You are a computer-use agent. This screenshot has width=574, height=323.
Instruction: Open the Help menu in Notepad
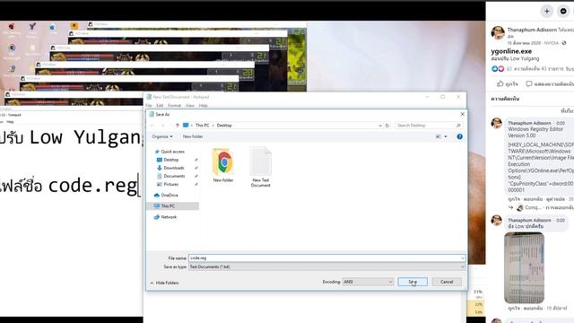click(x=204, y=106)
